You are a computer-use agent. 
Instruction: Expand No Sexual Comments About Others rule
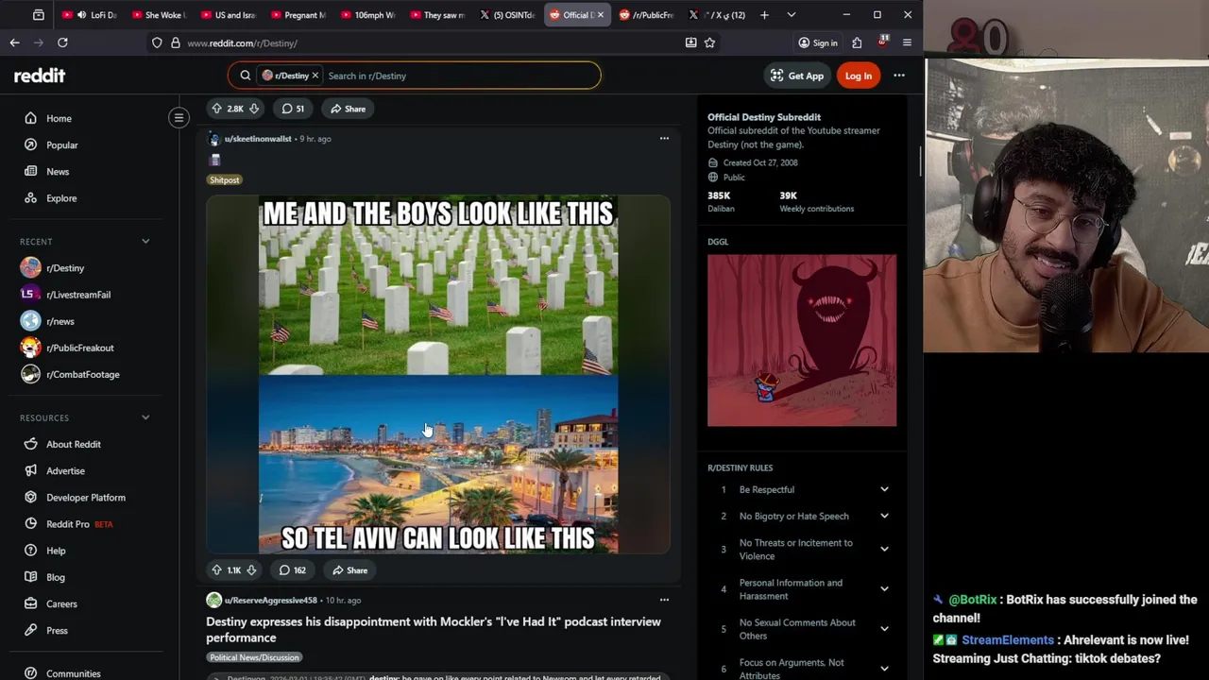(884, 629)
